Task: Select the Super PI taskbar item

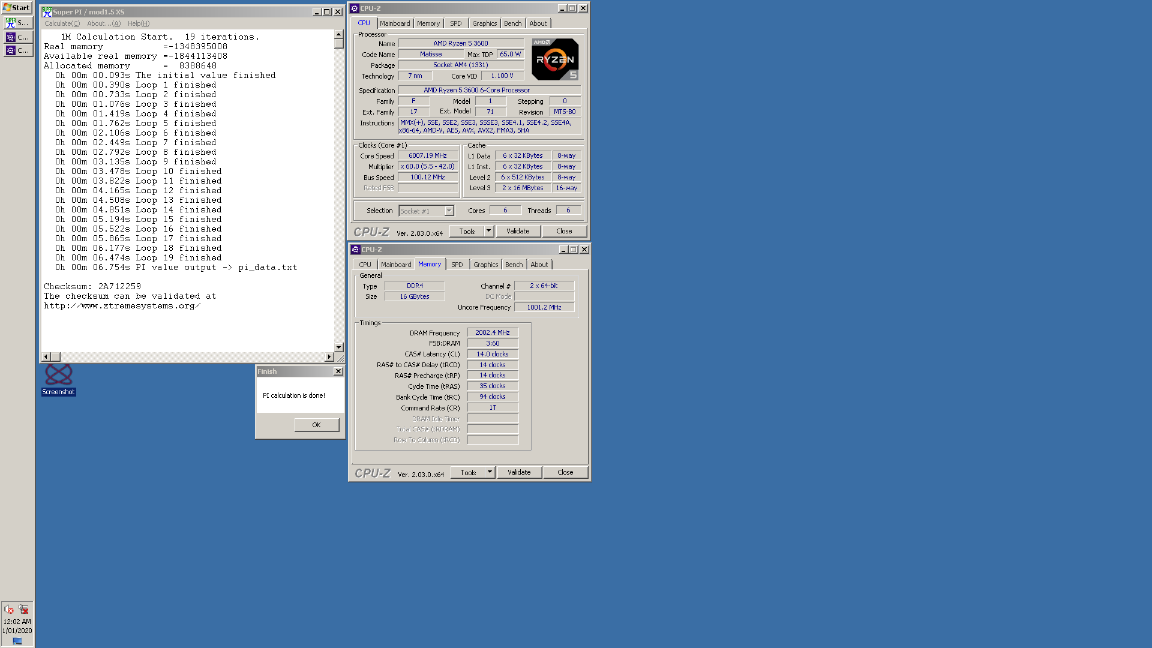Action: 17,22
